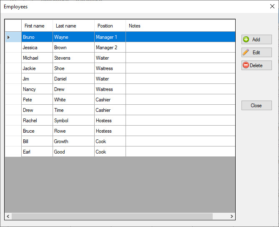The height and width of the screenshot is (227, 279).
Task: Click the row header beside Earl
Action: click(x=13, y=152)
